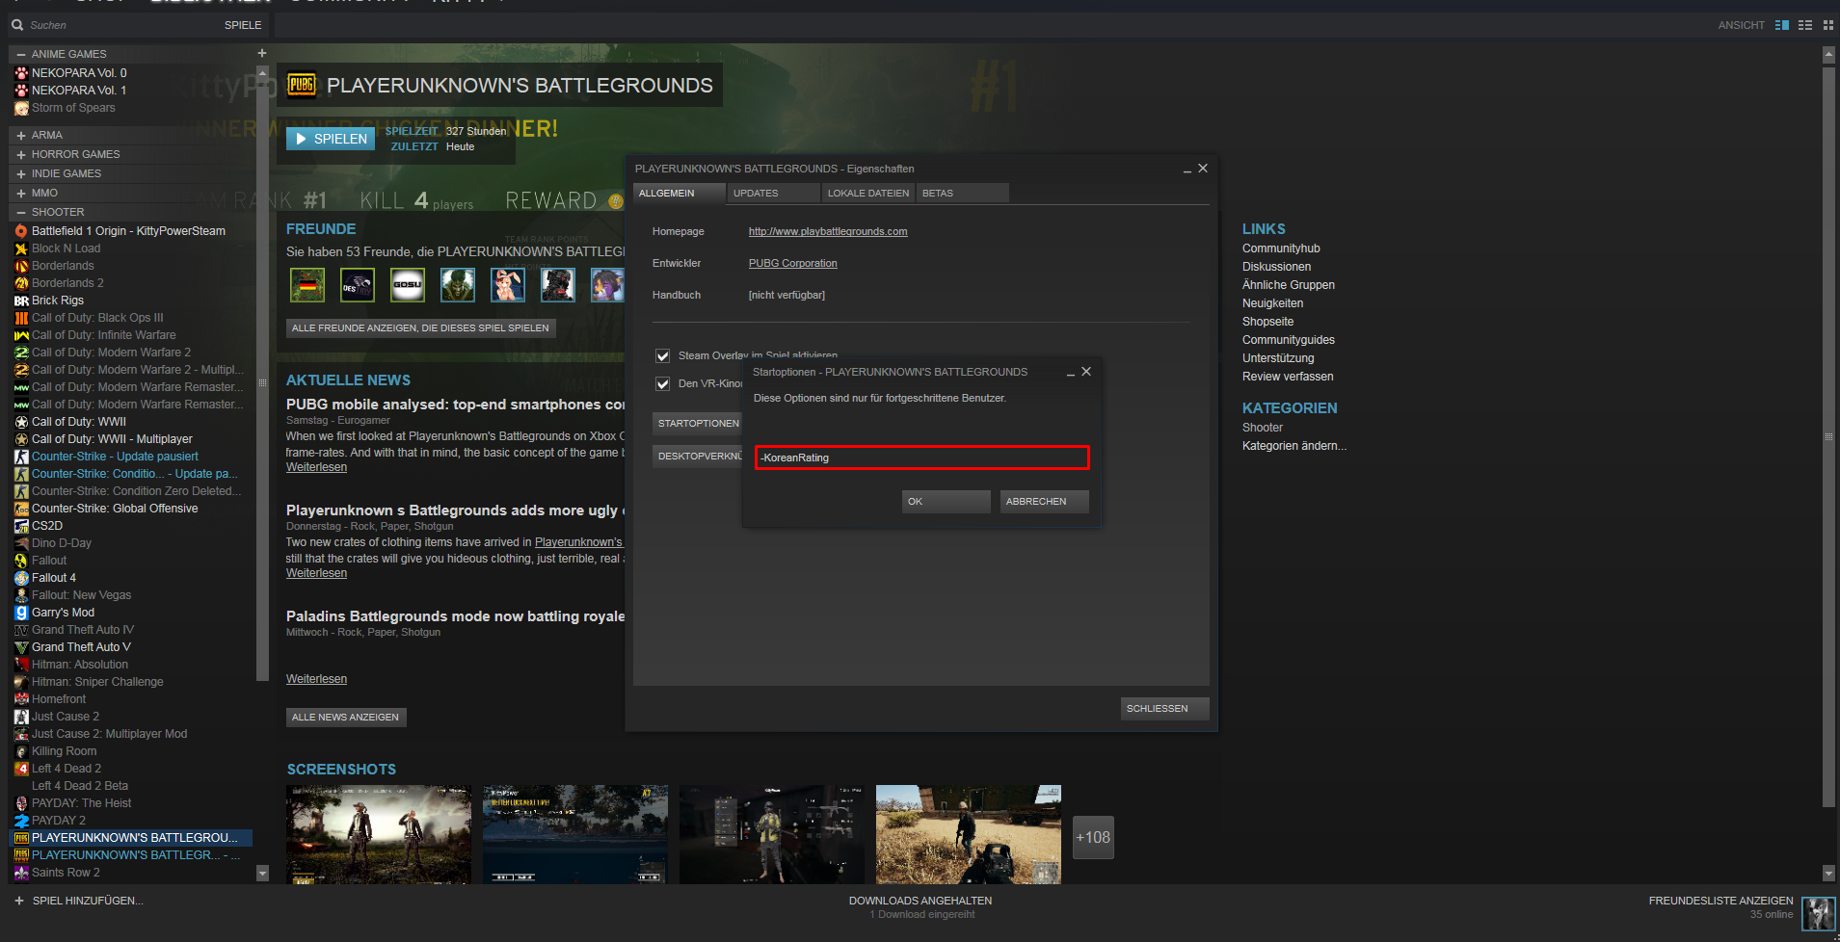This screenshot has width=1840, height=942.
Task: Switch to the UPDATES tab
Action: pyautogui.click(x=773, y=194)
